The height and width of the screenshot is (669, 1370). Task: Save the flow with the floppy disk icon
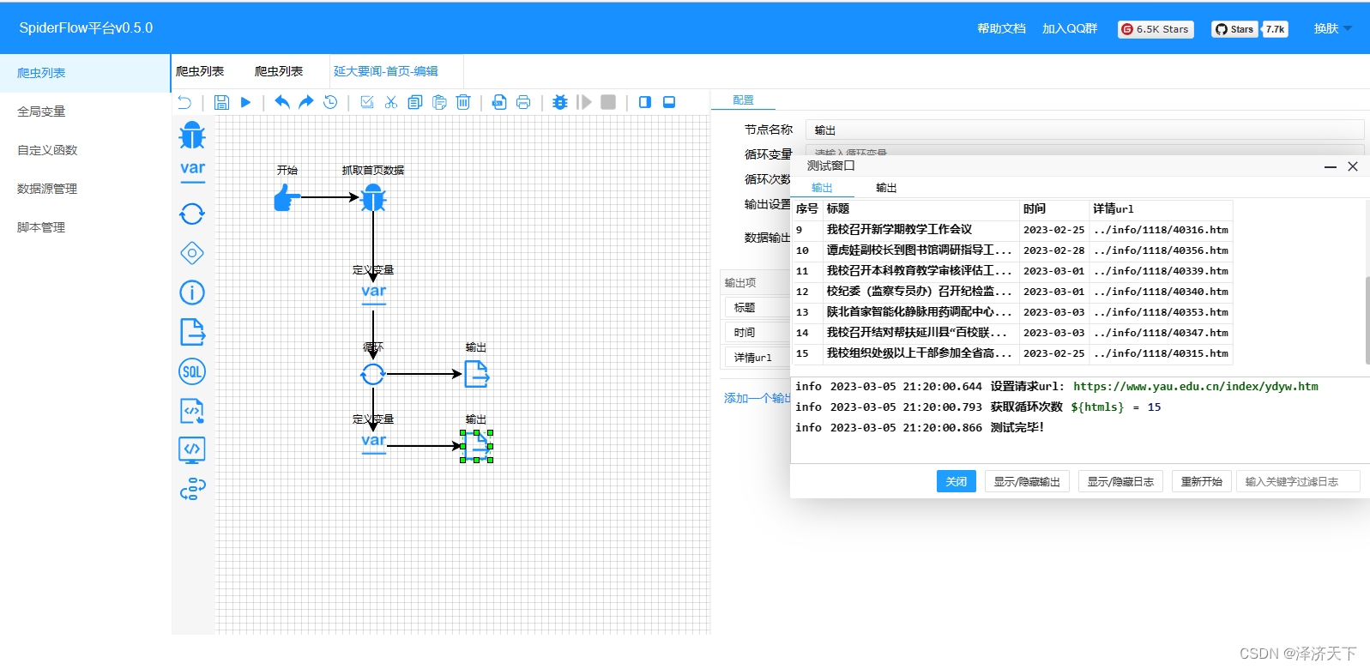(221, 102)
